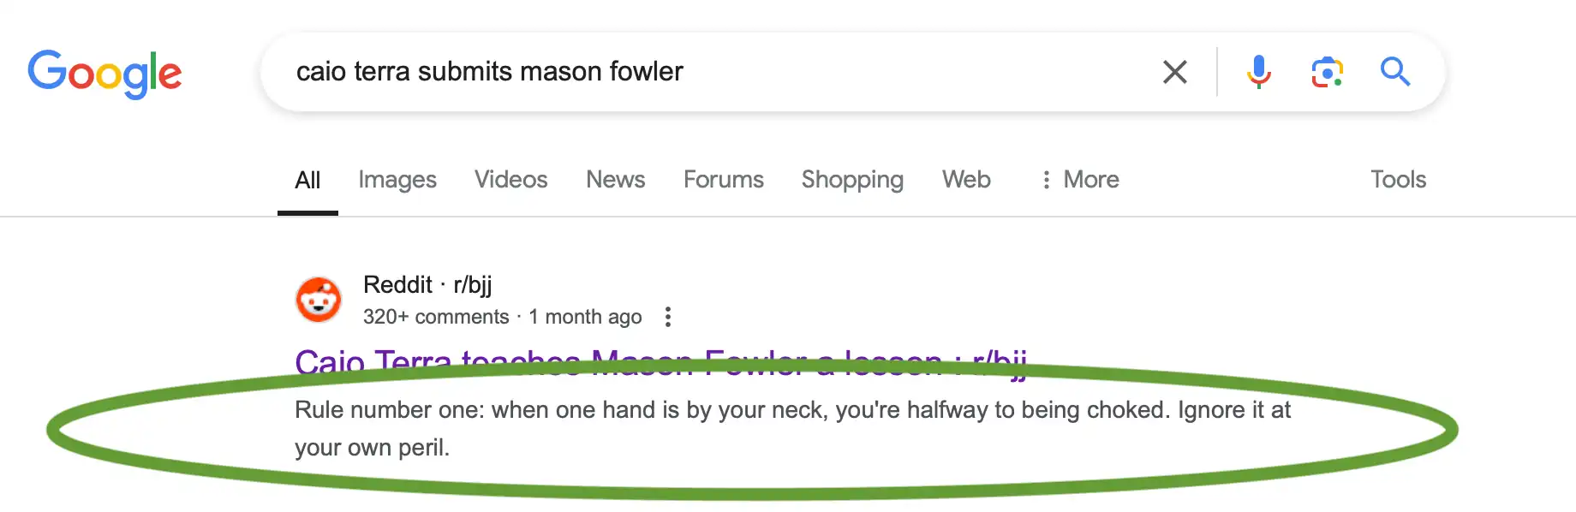Switch to the Shopping tab
The image size is (1576, 512).
click(851, 180)
